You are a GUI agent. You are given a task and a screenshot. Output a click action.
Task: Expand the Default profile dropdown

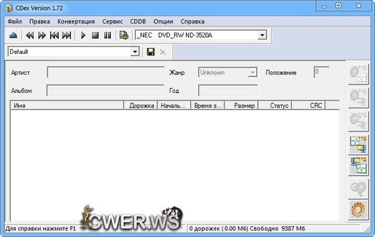click(x=135, y=51)
